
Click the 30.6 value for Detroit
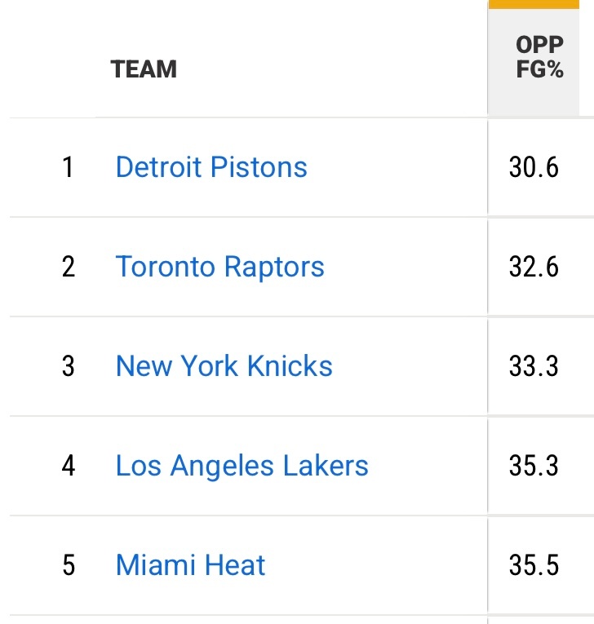tap(534, 167)
